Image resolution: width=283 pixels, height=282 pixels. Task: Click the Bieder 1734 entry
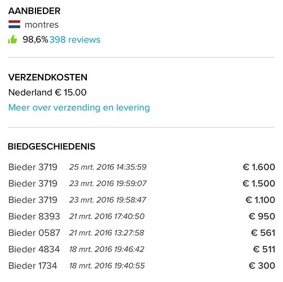(x=141, y=266)
